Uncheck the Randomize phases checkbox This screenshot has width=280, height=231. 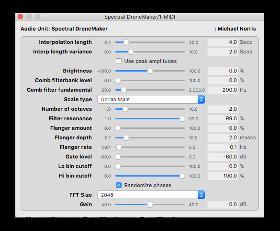click(x=119, y=185)
